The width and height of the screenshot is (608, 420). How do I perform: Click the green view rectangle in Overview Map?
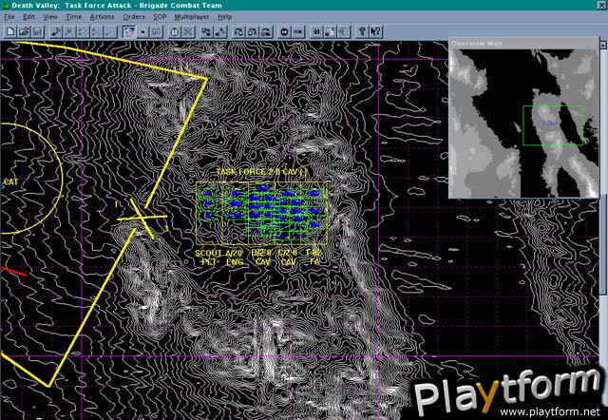coord(553,125)
